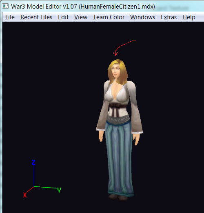Open the Team Color menu
The image size is (204, 213).
[109, 17]
